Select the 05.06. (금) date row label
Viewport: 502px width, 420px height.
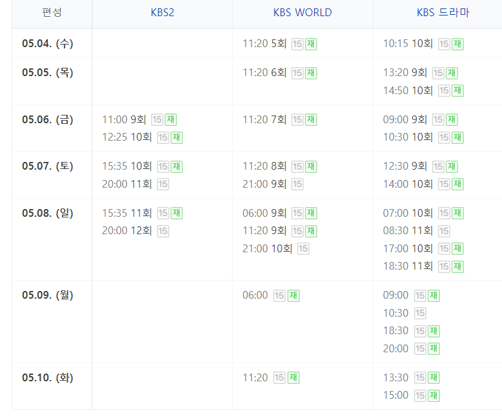point(47,119)
